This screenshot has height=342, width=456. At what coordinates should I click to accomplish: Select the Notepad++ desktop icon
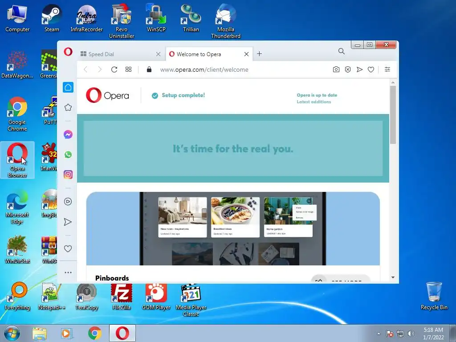(x=52, y=296)
